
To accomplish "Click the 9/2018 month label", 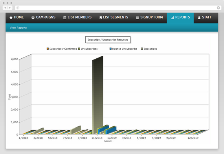I will [x=82, y=138].
